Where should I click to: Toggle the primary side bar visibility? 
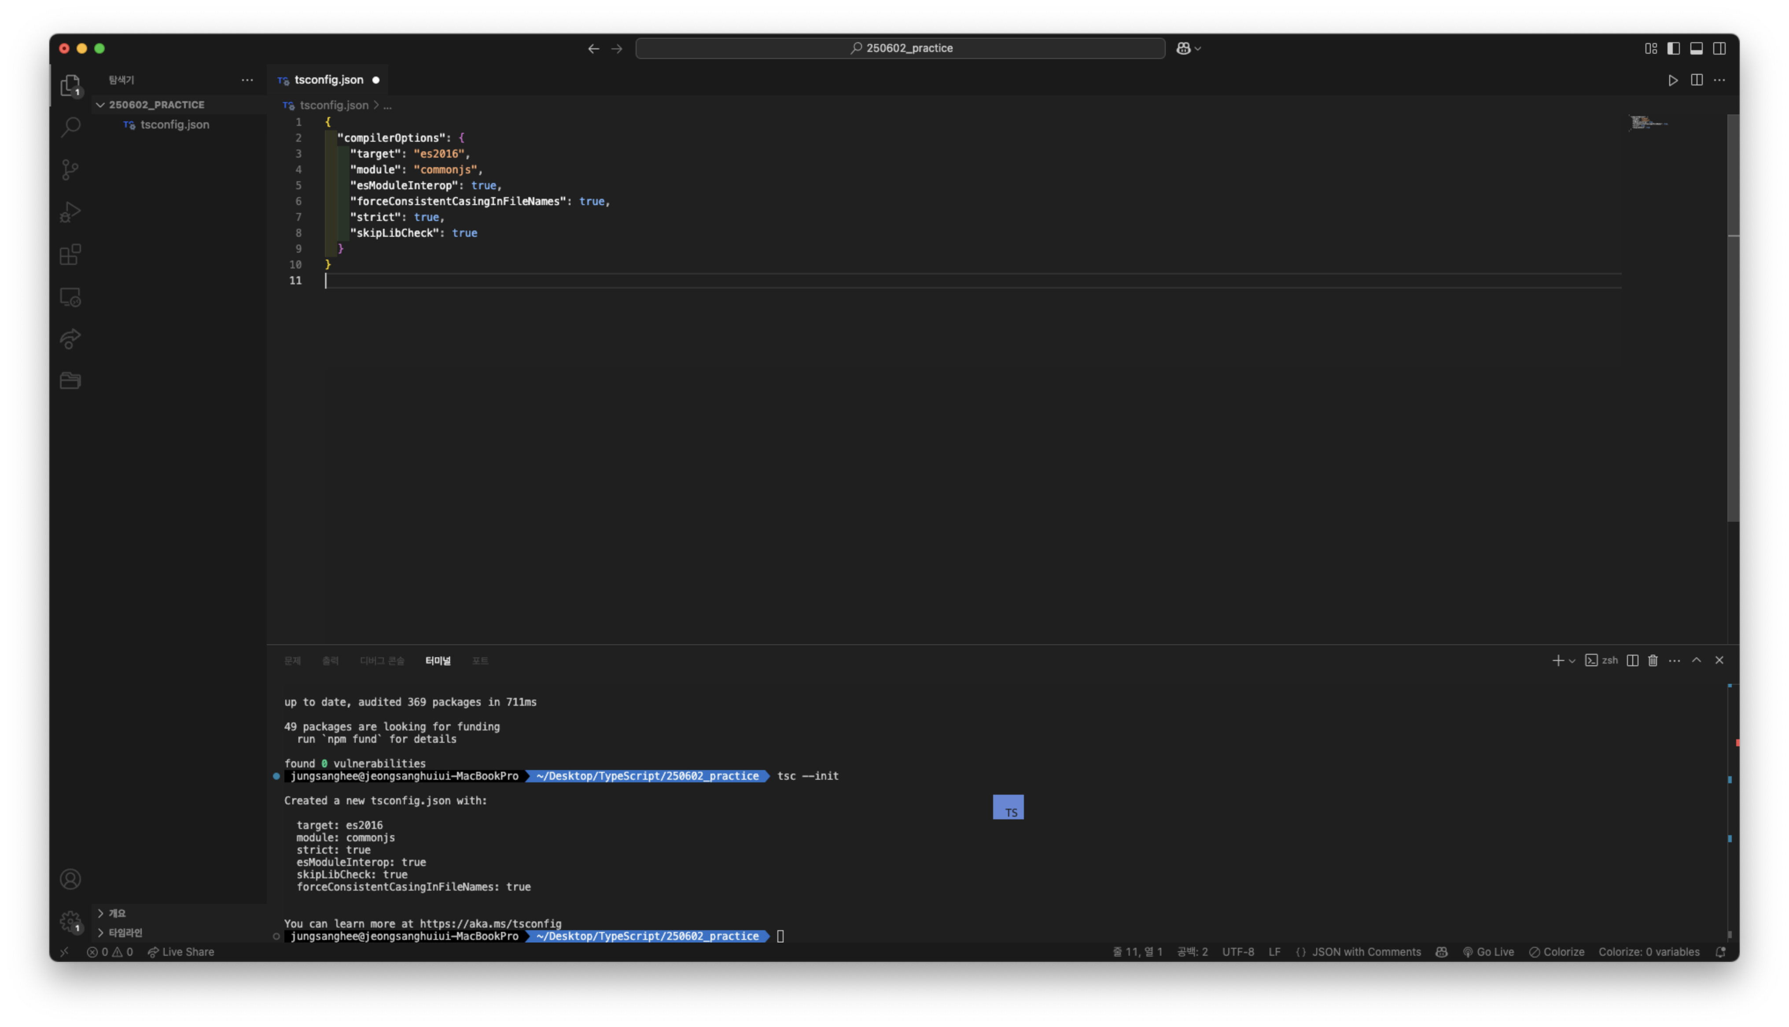[x=1673, y=48]
